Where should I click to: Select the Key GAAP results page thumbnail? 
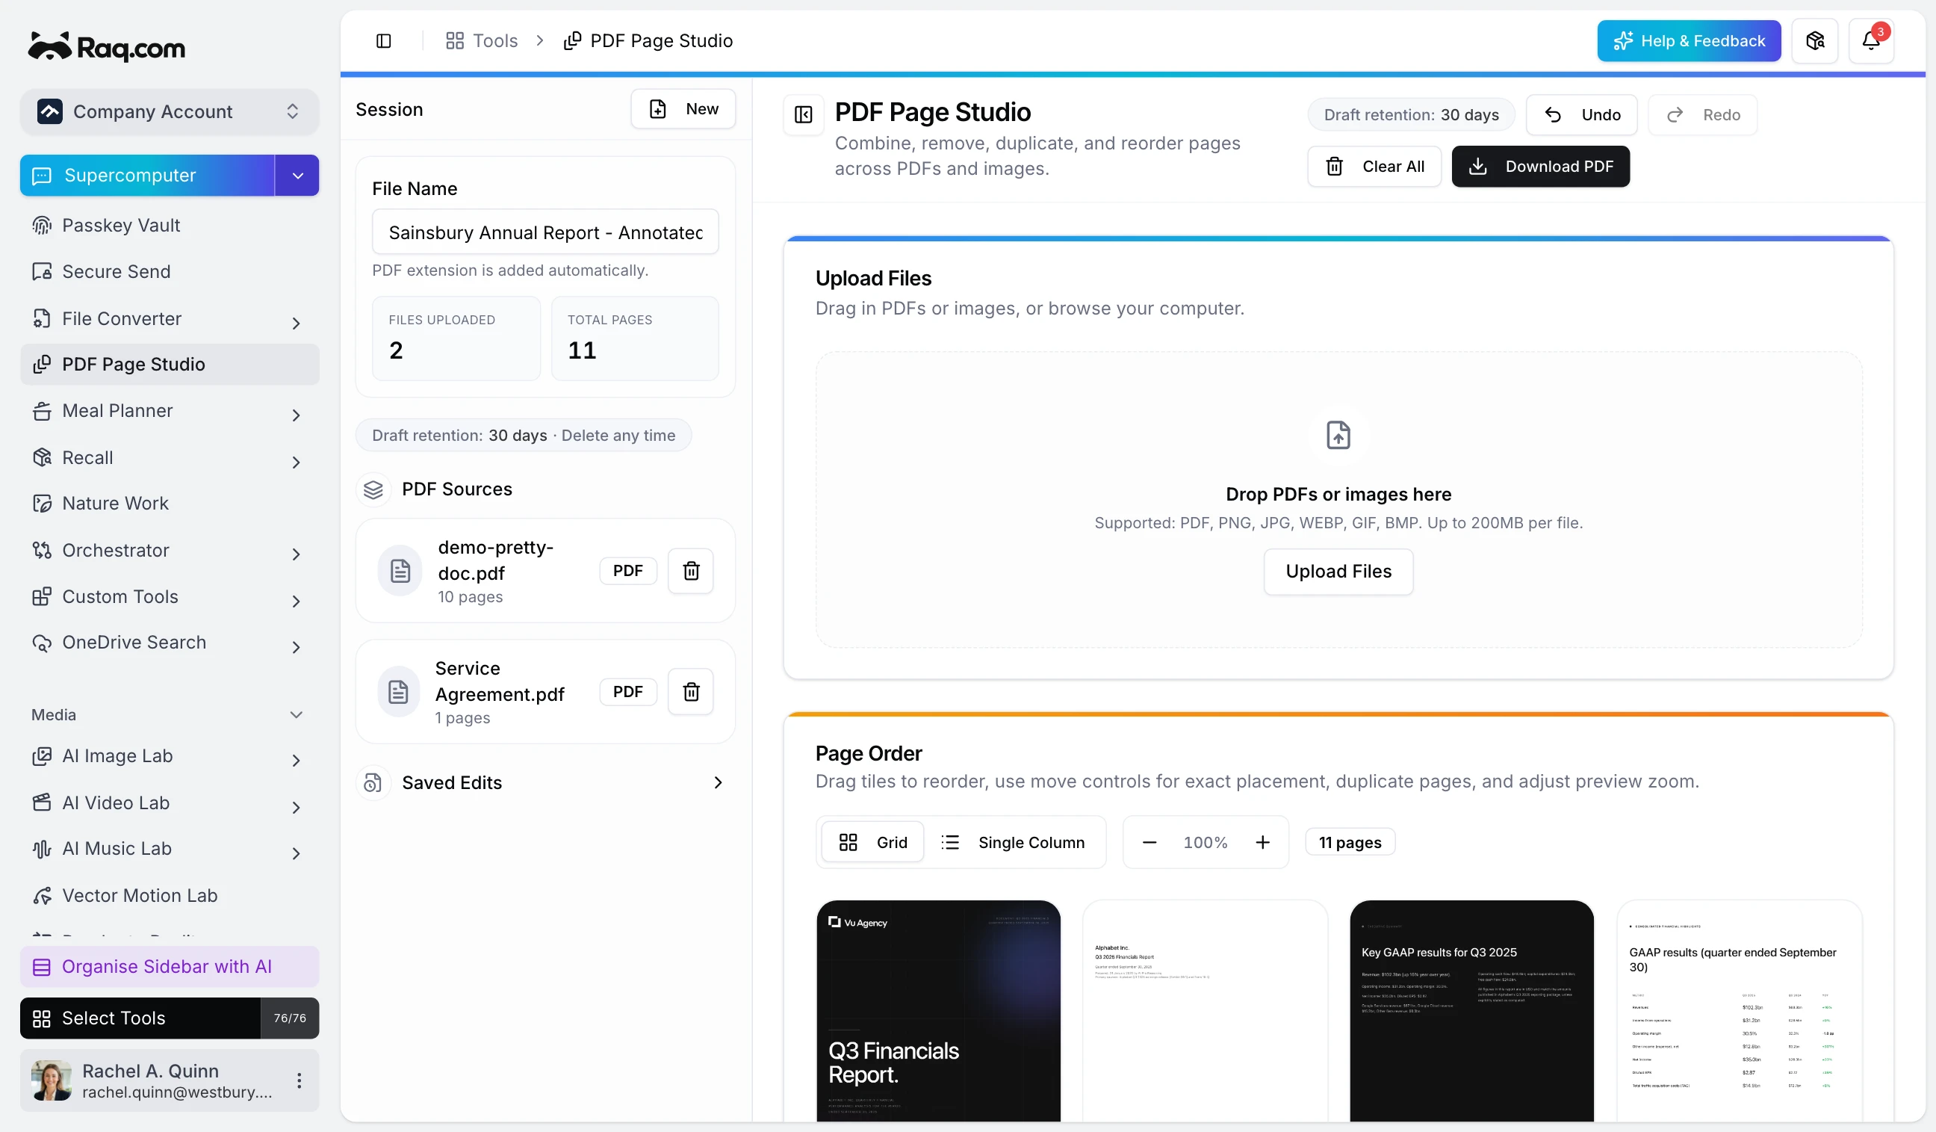pyautogui.click(x=1471, y=1010)
